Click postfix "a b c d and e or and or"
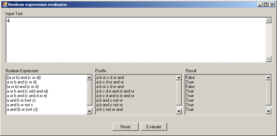The width and height of the screenshot is (277, 136). click(115, 96)
